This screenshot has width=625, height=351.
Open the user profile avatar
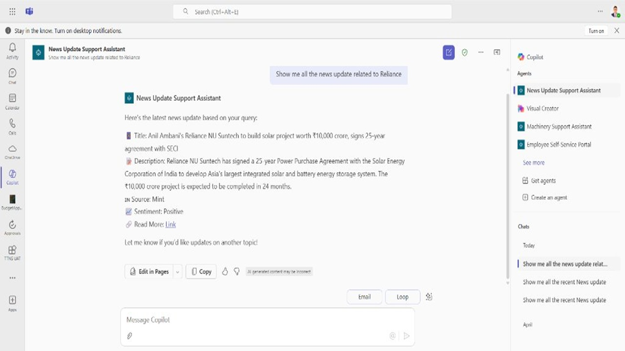pos(615,11)
